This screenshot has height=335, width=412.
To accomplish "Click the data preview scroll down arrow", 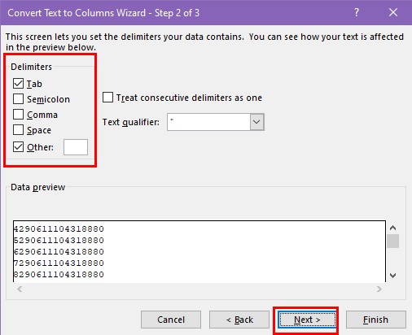I will click(x=392, y=276).
